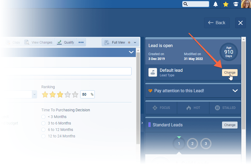
Task: Select '3 to 6 Months' purchasing decision
Action: click(43, 123)
